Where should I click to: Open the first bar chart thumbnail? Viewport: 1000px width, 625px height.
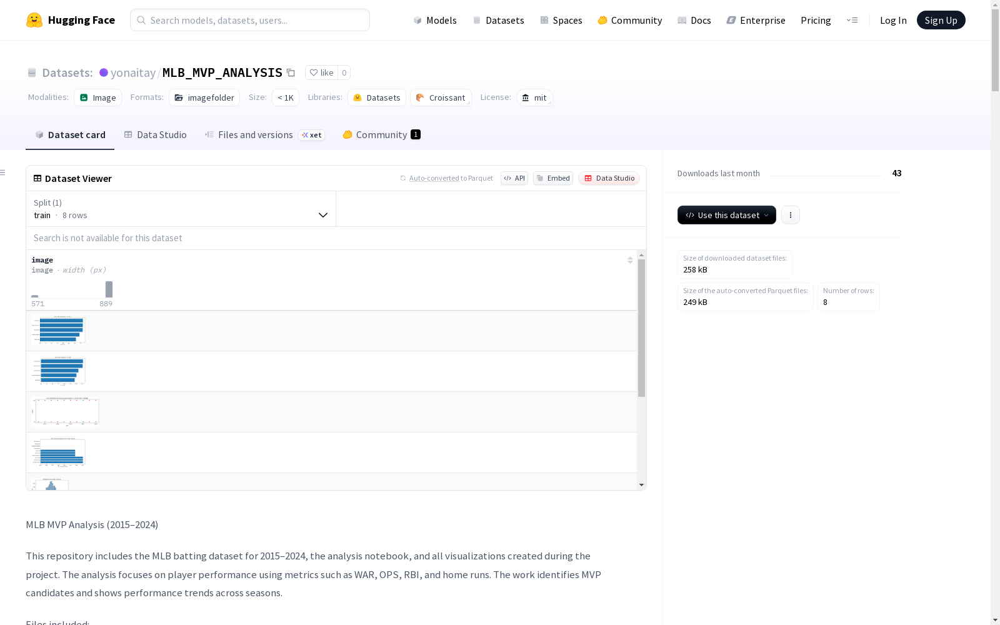59,331
